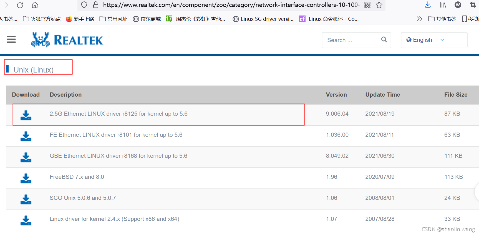Click the Unix (Linux) section heading
479x235 pixels.
tap(34, 70)
